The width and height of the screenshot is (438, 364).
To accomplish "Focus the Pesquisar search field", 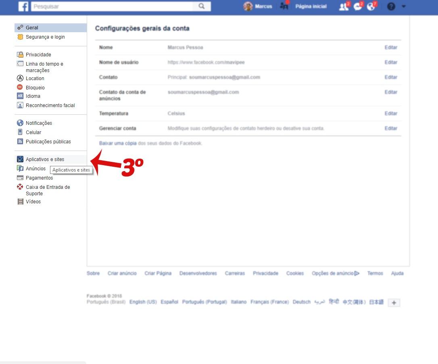I will click(x=112, y=6).
